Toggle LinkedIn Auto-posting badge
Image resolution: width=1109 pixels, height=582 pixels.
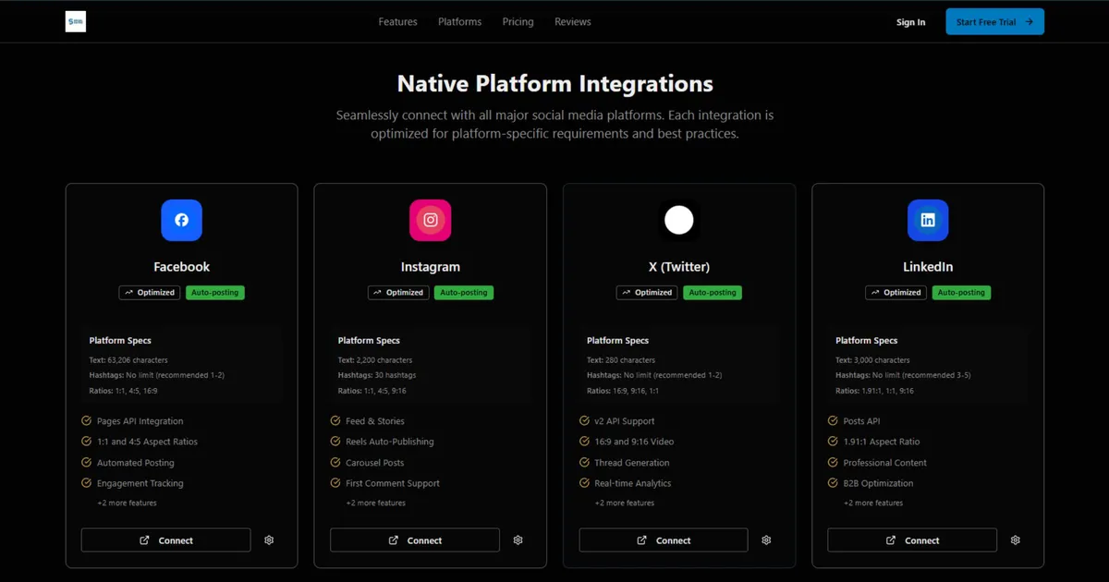tap(961, 293)
